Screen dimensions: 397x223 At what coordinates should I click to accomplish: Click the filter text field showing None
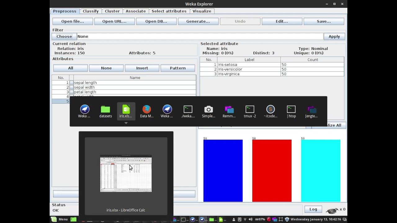[x=200, y=37]
